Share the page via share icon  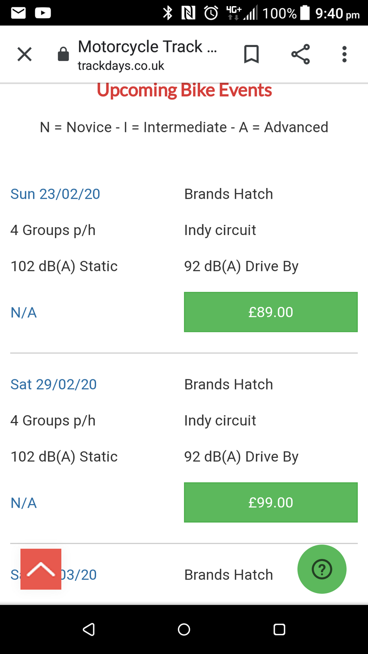coord(301,54)
